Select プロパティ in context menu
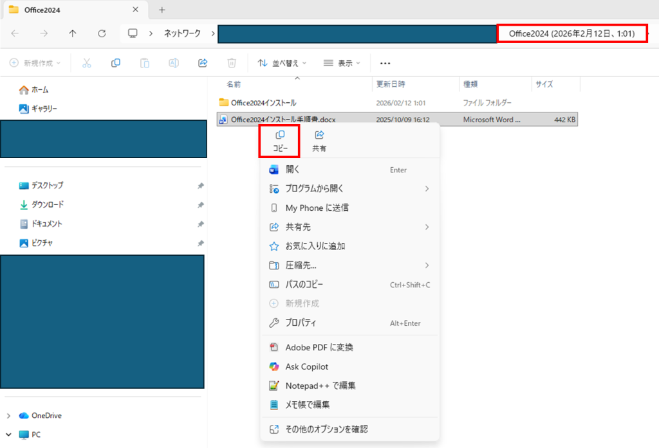Viewport: 659px width, 448px height. [301, 323]
